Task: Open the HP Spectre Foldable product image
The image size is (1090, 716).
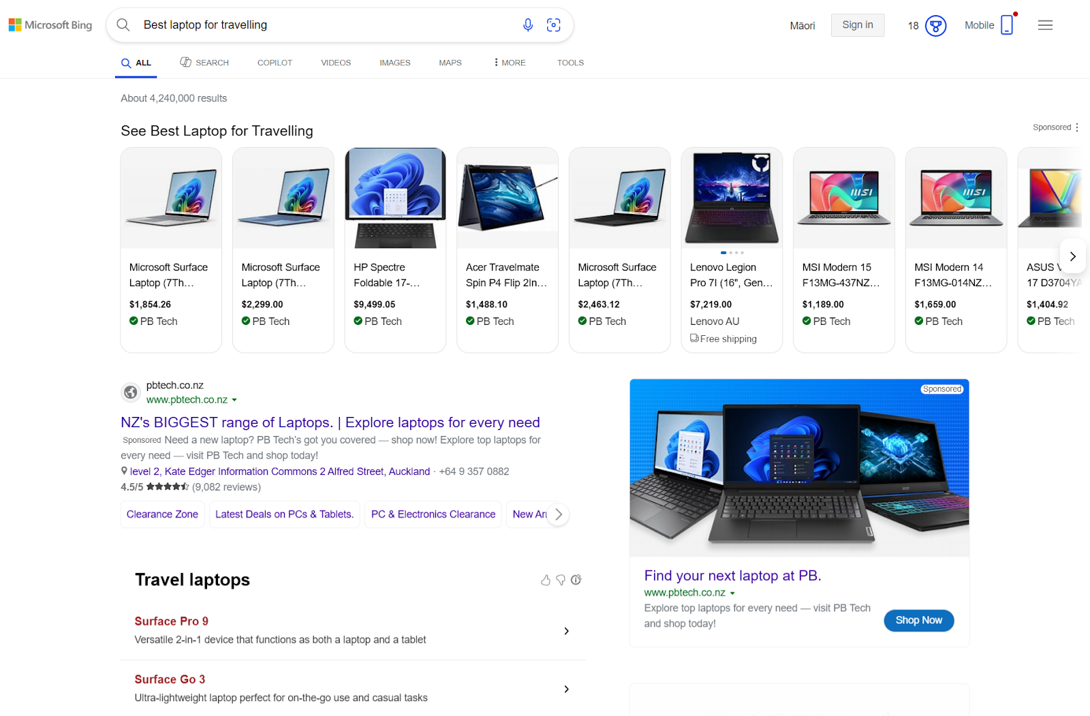Action: pyautogui.click(x=395, y=198)
